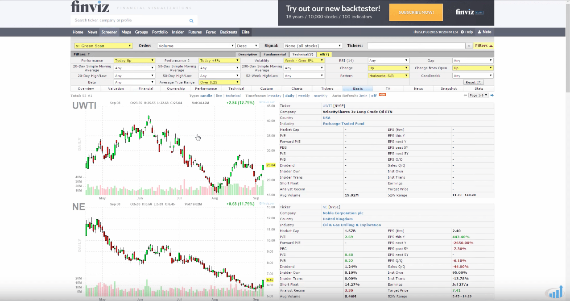Click the tickers submit arrow button
Viewport: 570px width, 301px height.
(469, 46)
